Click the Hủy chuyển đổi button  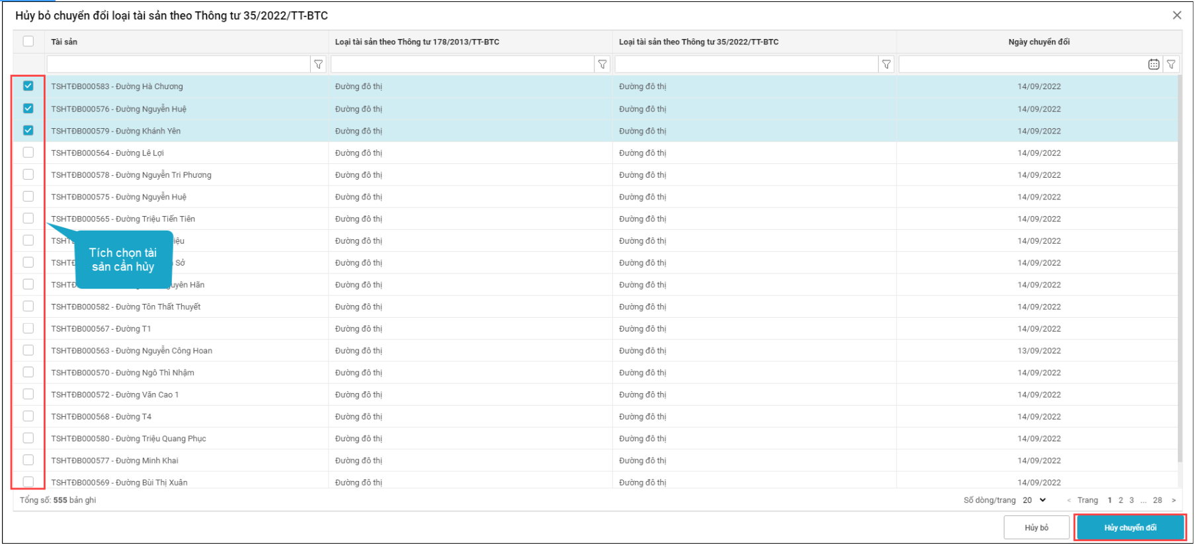pyautogui.click(x=1130, y=527)
